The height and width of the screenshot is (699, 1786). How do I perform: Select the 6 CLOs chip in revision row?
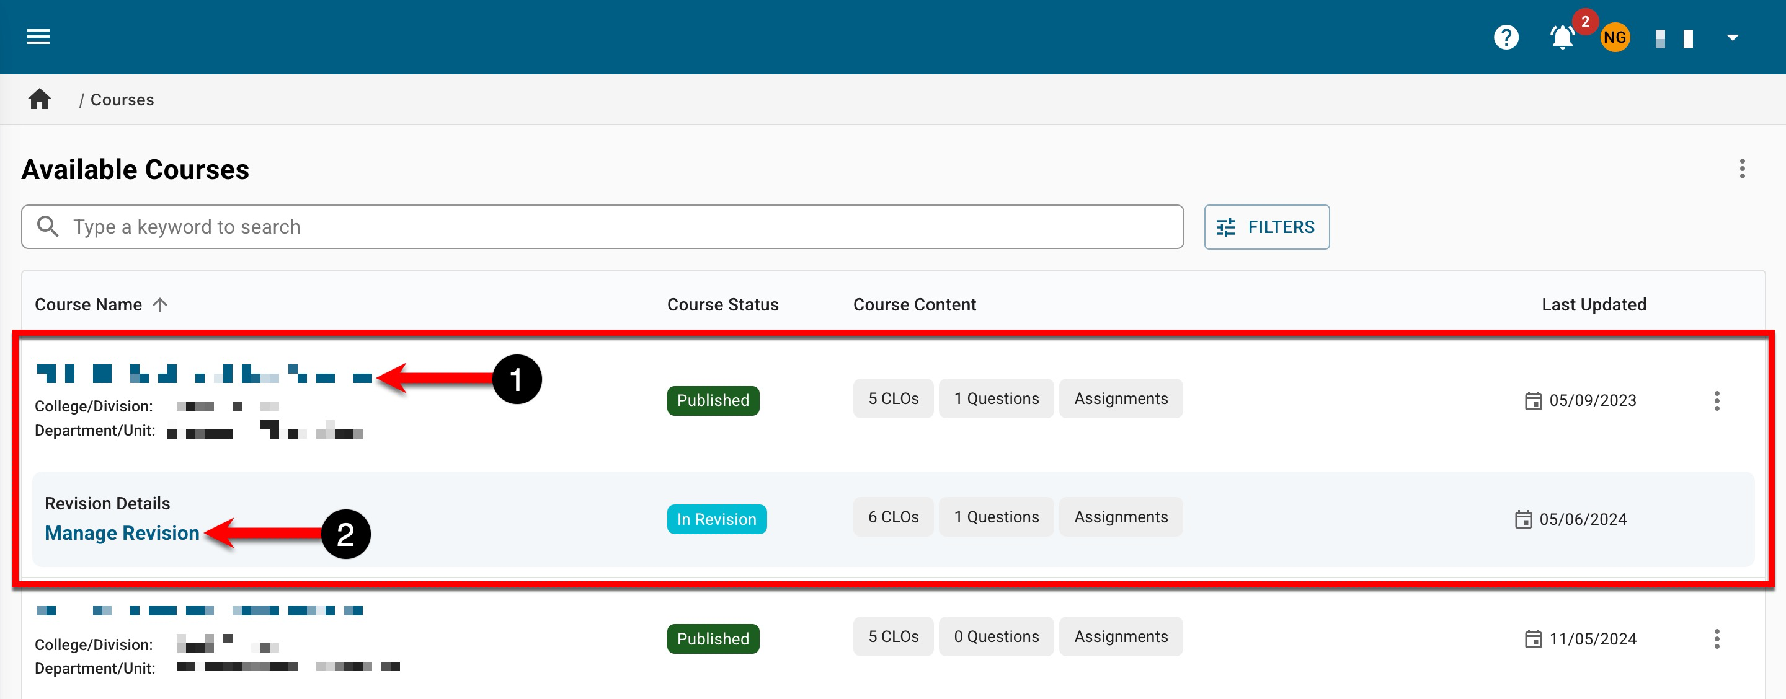[893, 517]
